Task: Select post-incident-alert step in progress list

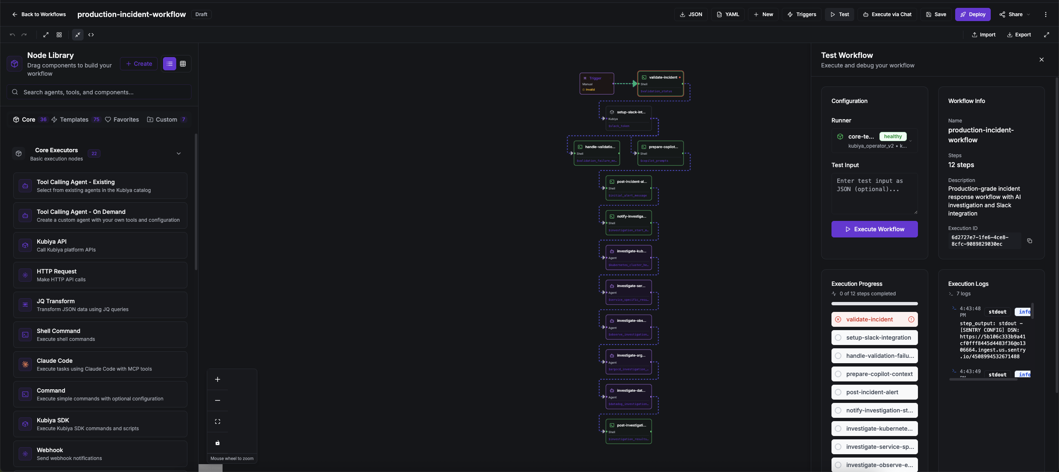Action: [x=875, y=392]
